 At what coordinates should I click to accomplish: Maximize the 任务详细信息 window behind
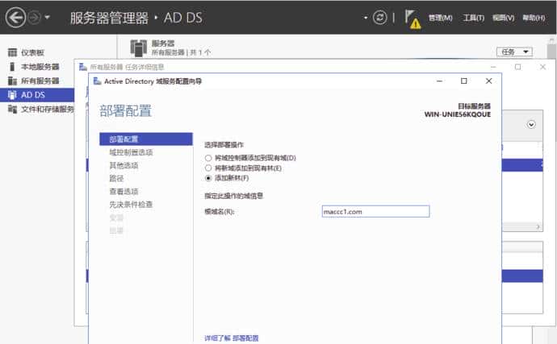coord(518,67)
